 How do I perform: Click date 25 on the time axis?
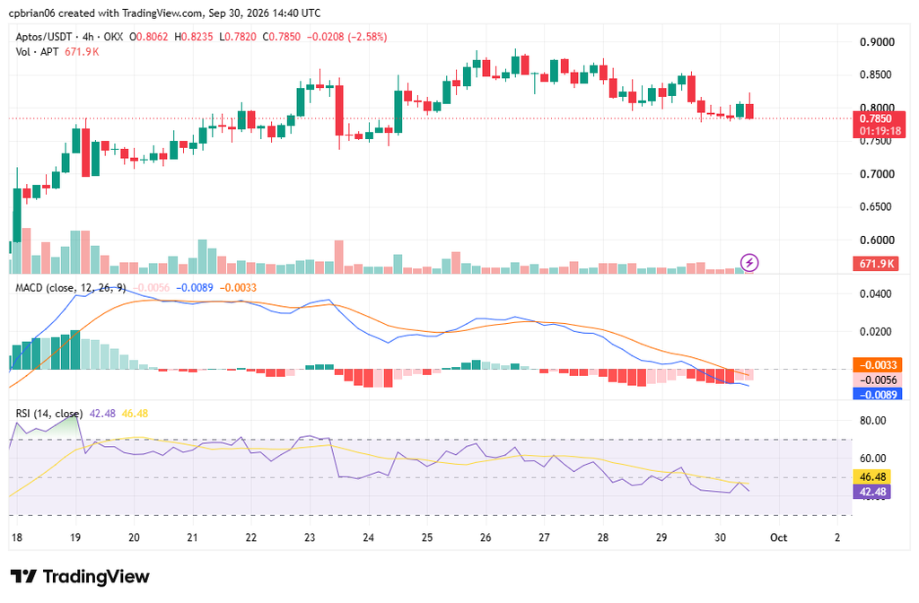[426, 537]
